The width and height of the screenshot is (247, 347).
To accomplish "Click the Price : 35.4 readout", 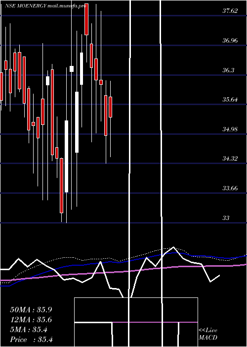I will coord(31,340).
